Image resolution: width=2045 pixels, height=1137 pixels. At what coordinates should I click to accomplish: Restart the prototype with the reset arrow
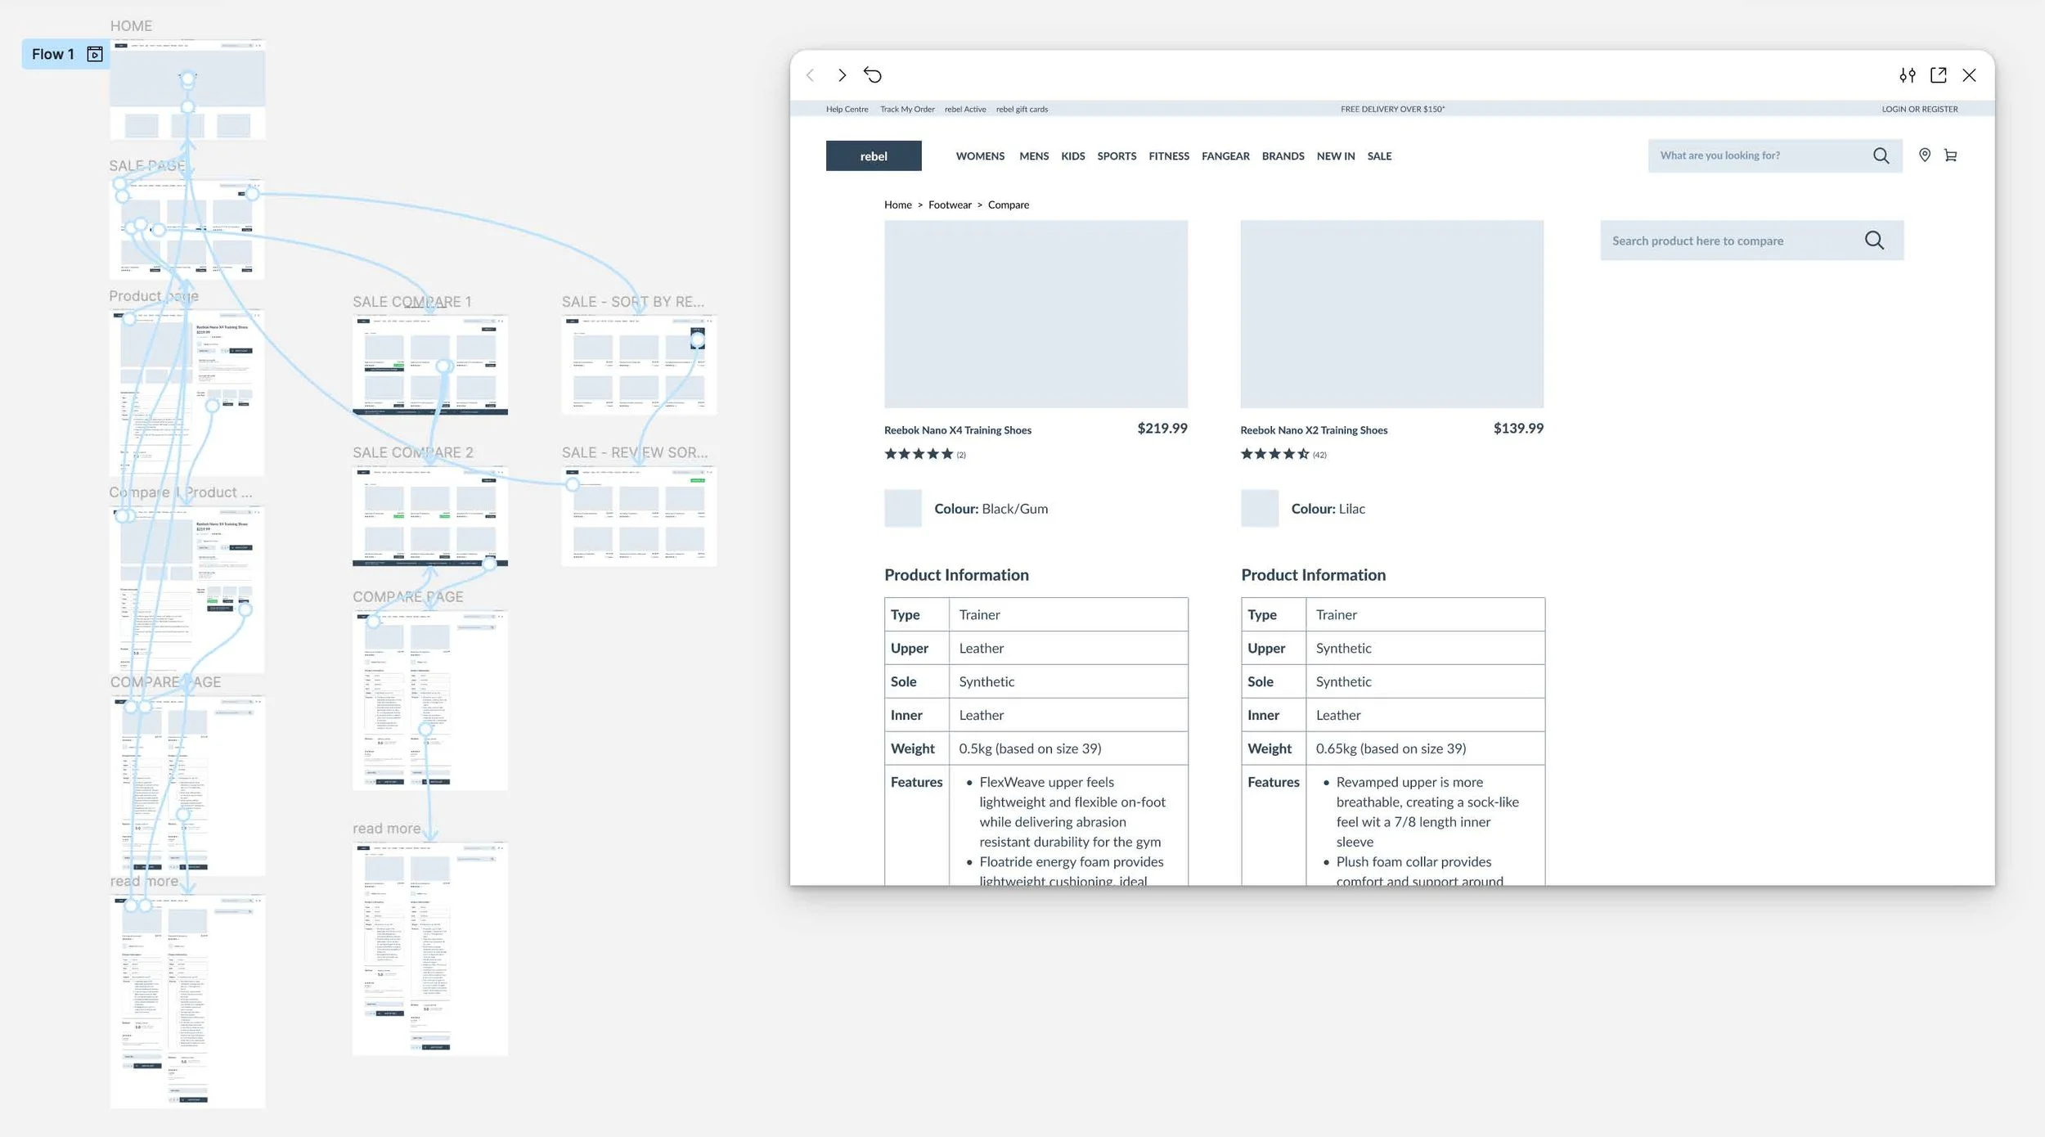(874, 74)
